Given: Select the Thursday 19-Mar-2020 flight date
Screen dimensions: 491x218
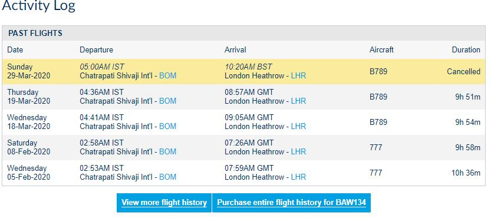Looking at the screenshot, I should 28,97.
